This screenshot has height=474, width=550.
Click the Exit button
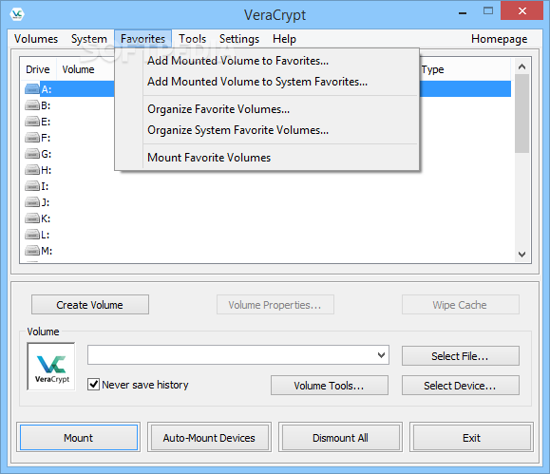coord(471,438)
